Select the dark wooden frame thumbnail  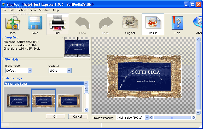click(x=18, y=101)
